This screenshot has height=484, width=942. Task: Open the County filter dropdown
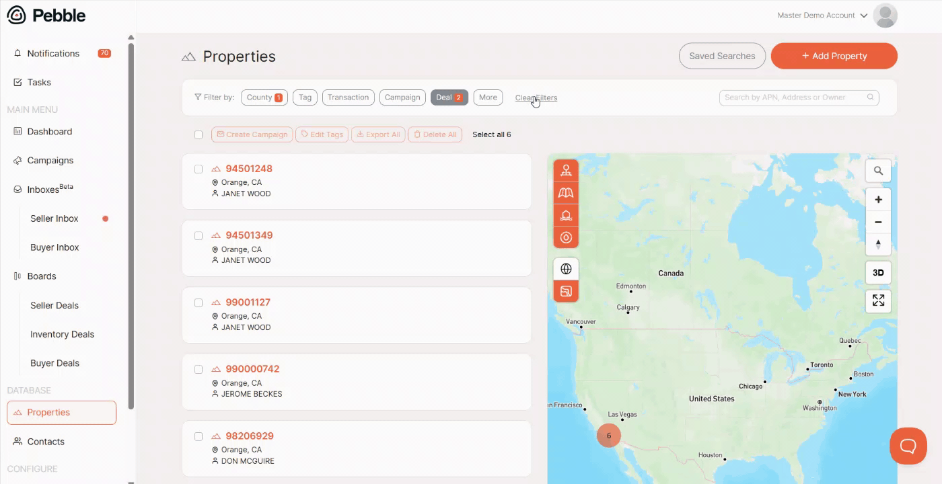[x=264, y=97]
